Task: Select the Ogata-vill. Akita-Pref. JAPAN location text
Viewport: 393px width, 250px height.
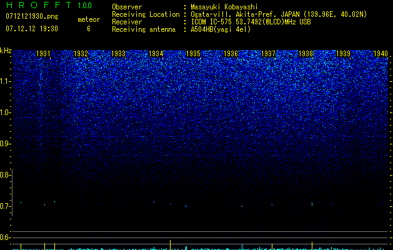Action: (x=279, y=14)
